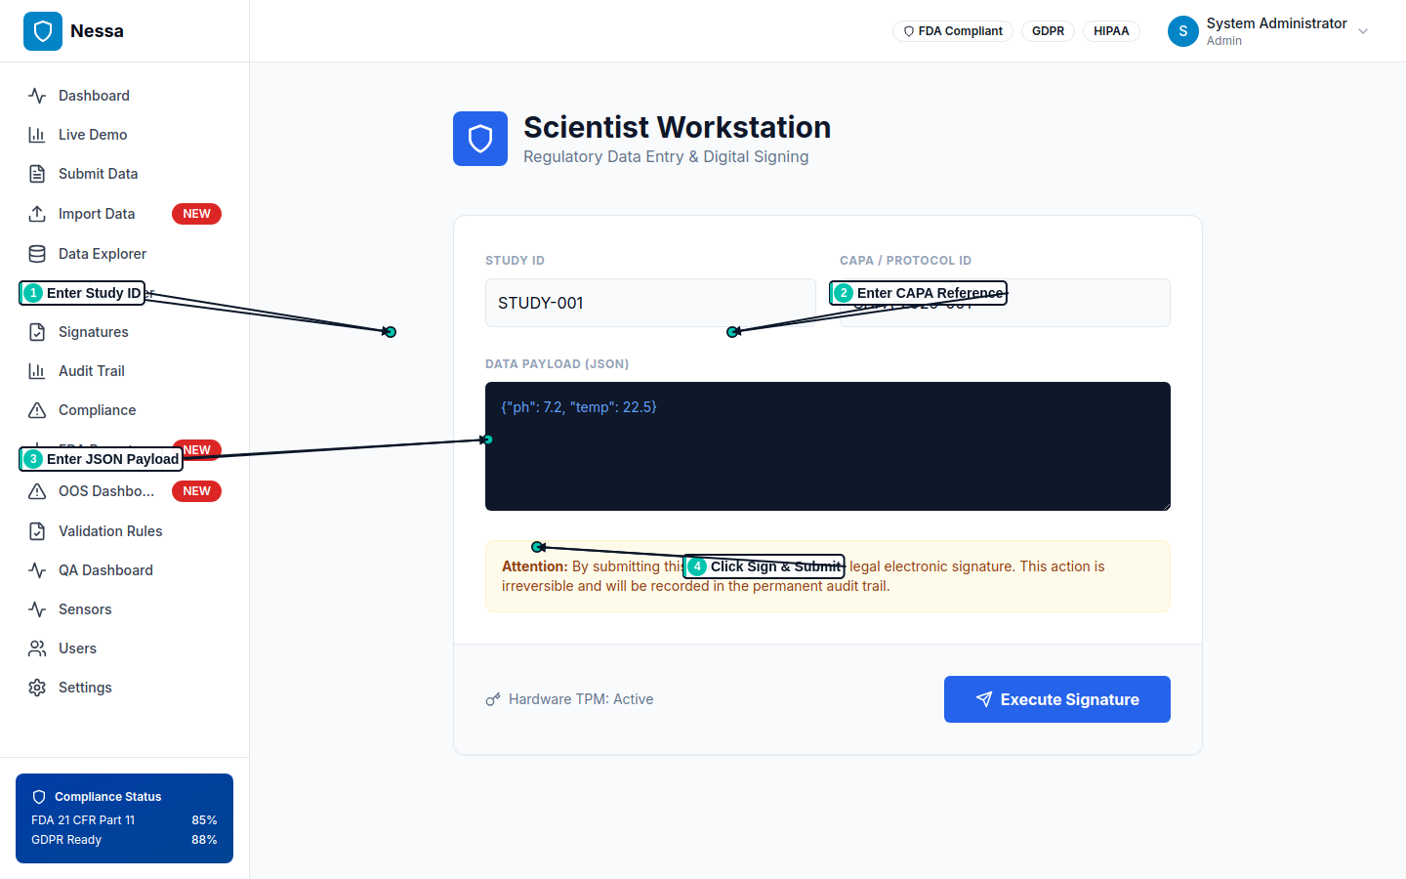Click inside the Study ID input field

(x=650, y=302)
